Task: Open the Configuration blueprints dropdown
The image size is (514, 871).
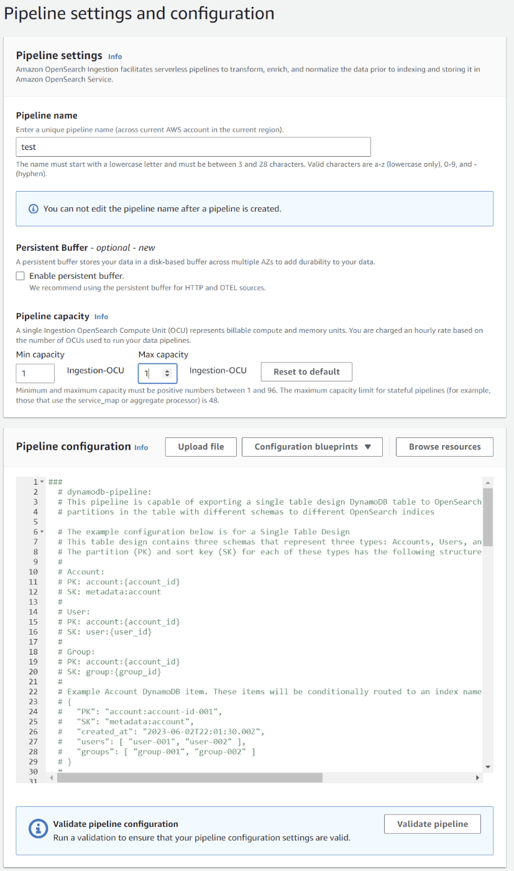Action: [x=312, y=447]
